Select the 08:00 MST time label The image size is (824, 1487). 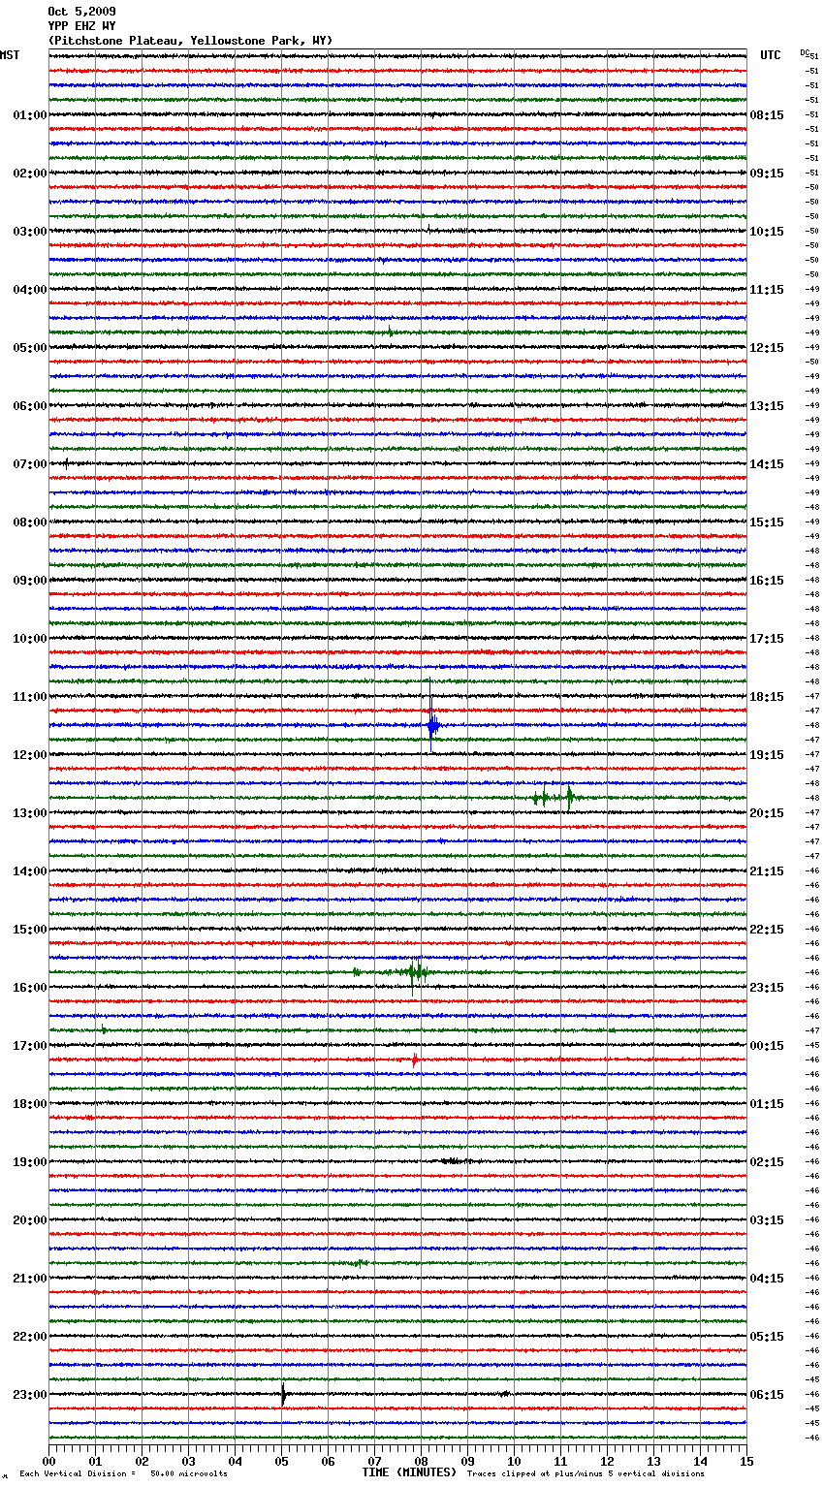coord(29,522)
